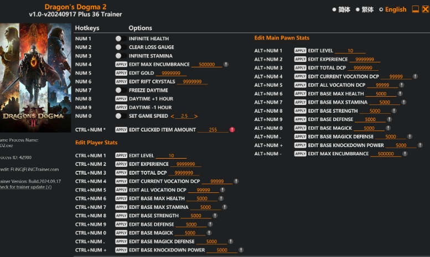Toggle Infinite Health on
Viewport: 430px width, 257px height.
coord(118,39)
